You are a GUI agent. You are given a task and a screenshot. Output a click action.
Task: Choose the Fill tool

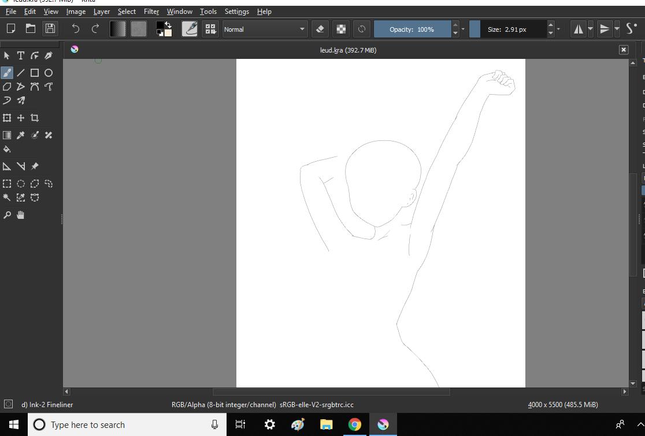tap(7, 149)
